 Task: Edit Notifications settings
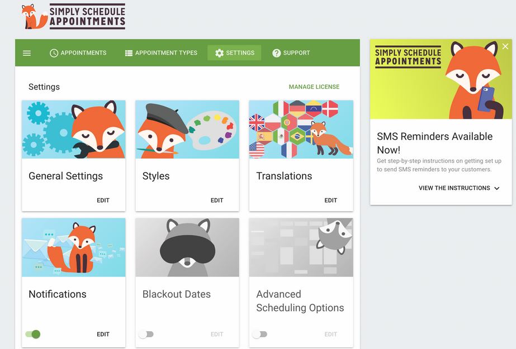pos(103,334)
